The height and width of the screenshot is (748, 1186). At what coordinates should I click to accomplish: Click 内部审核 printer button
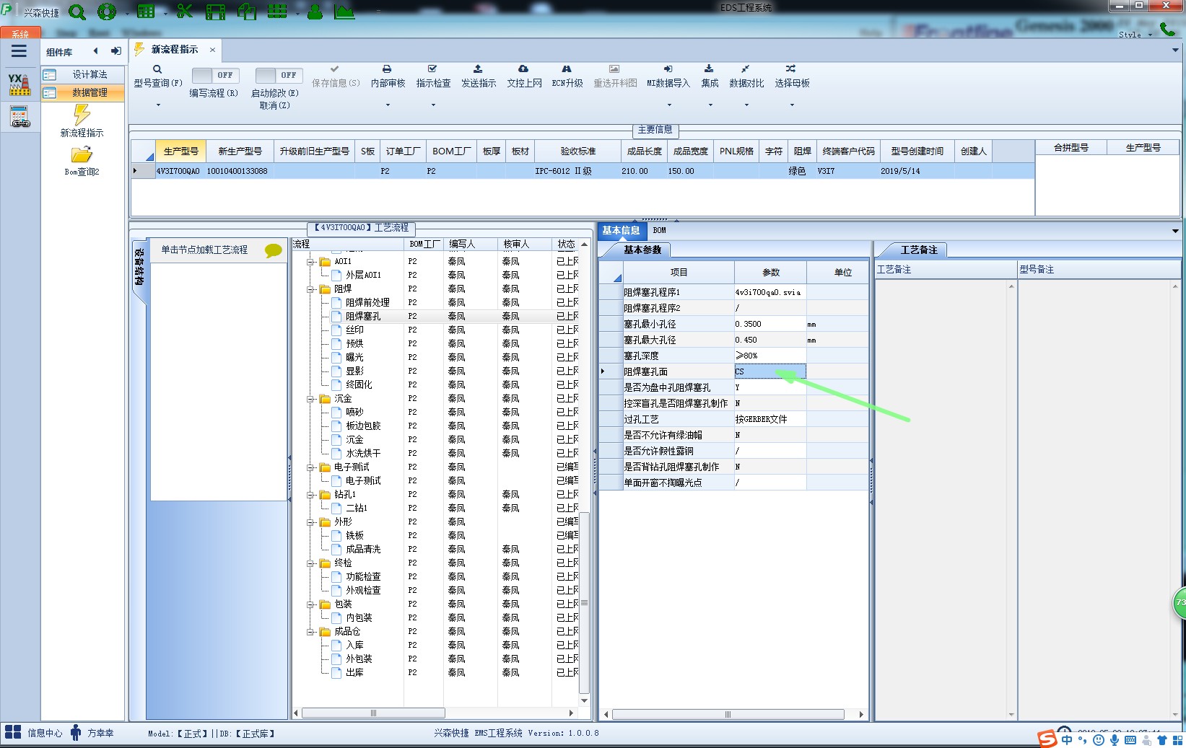pyautogui.click(x=388, y=76)
